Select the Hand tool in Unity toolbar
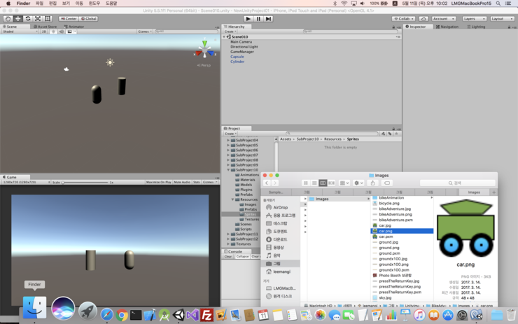 (x=8, y=19)
